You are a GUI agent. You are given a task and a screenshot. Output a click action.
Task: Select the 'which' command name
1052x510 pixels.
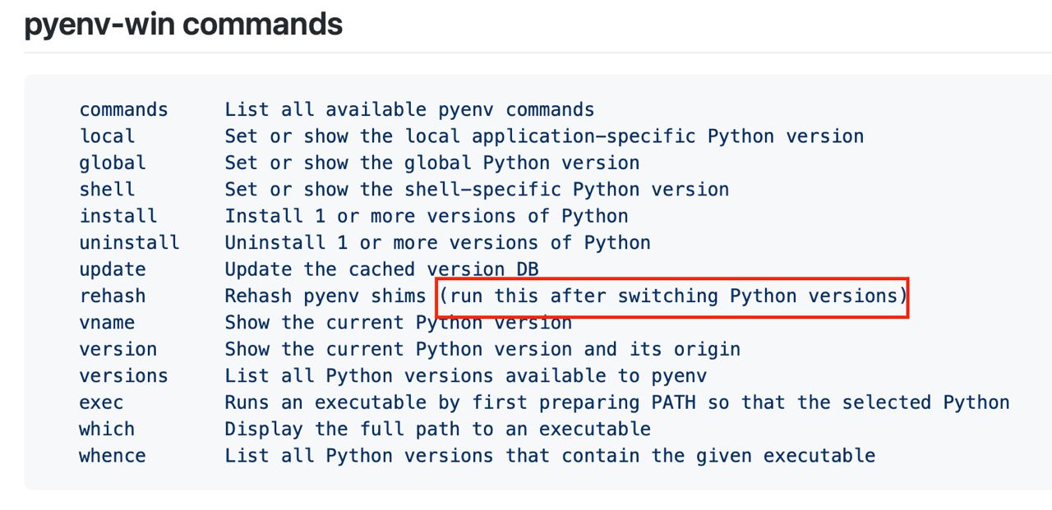point(107,429)
